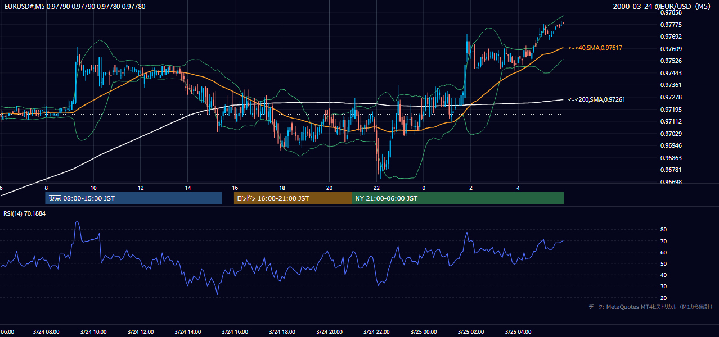The width and height of the screenshot is (719, 337).
Task: Click the RSI(14) 70.1884 indicator label
Action: tap(24, 213)
